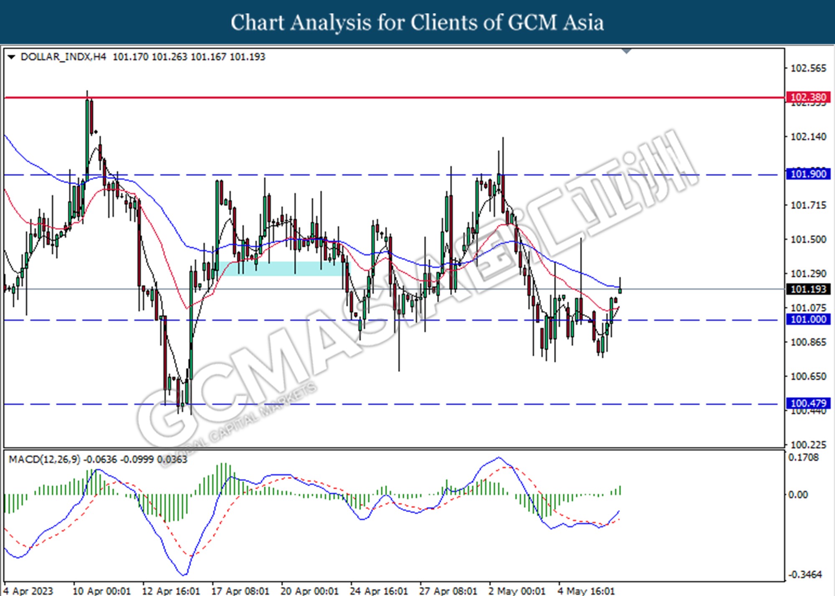
Task: Open chart menu triangle beside DOLLAR_INDX
Action: pyautogui.click(x=11, y=57)
